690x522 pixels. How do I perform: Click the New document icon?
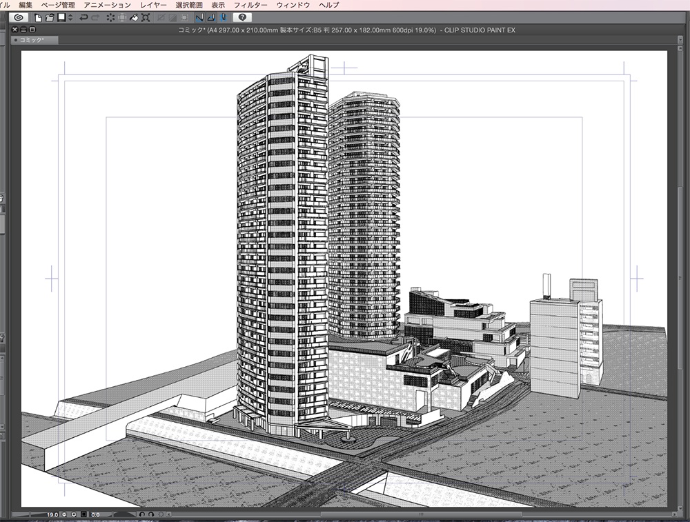point(39,17)
